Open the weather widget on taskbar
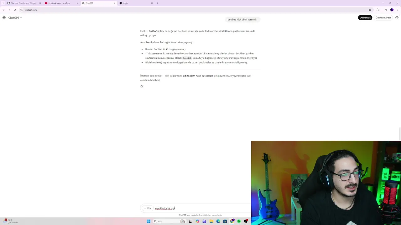Image resolution: width=401 pixels, height=225 pixels. point(10,221)
